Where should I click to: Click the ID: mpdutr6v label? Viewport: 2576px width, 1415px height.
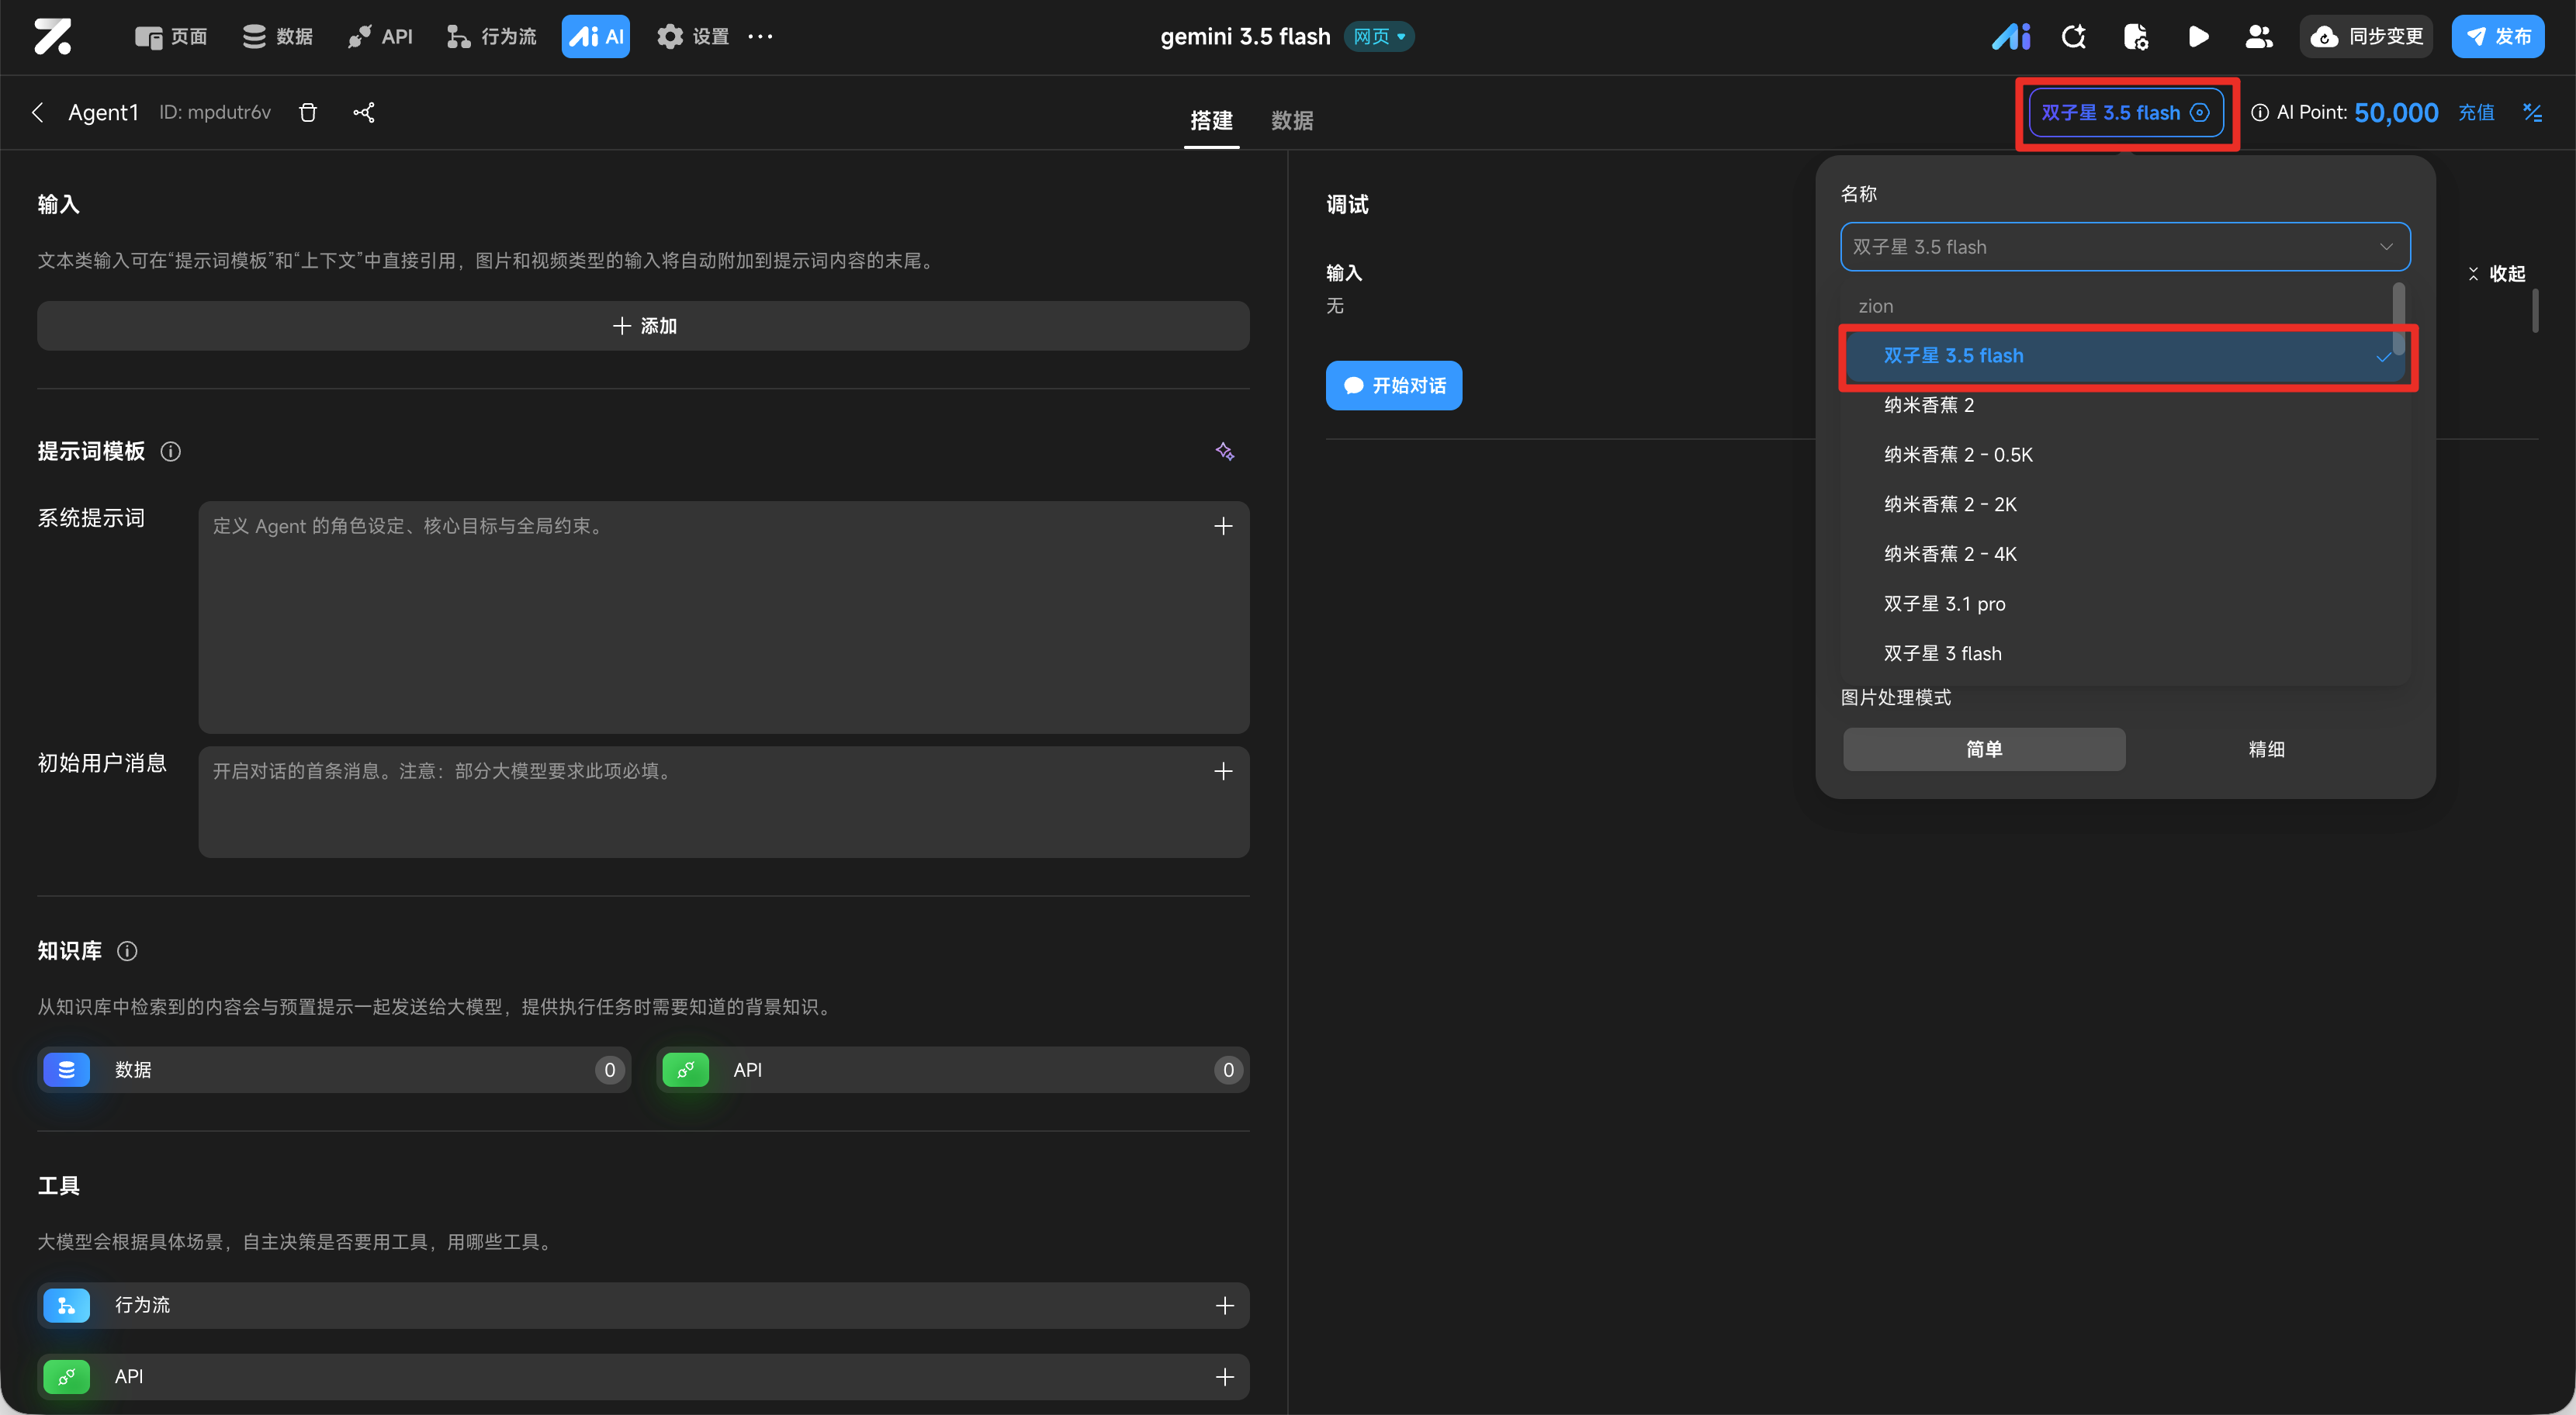click(215, 112)
